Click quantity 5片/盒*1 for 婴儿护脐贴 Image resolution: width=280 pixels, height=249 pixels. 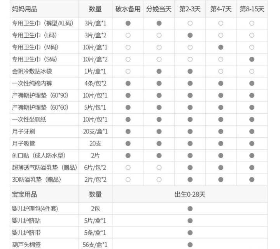(x=95, y=221)
